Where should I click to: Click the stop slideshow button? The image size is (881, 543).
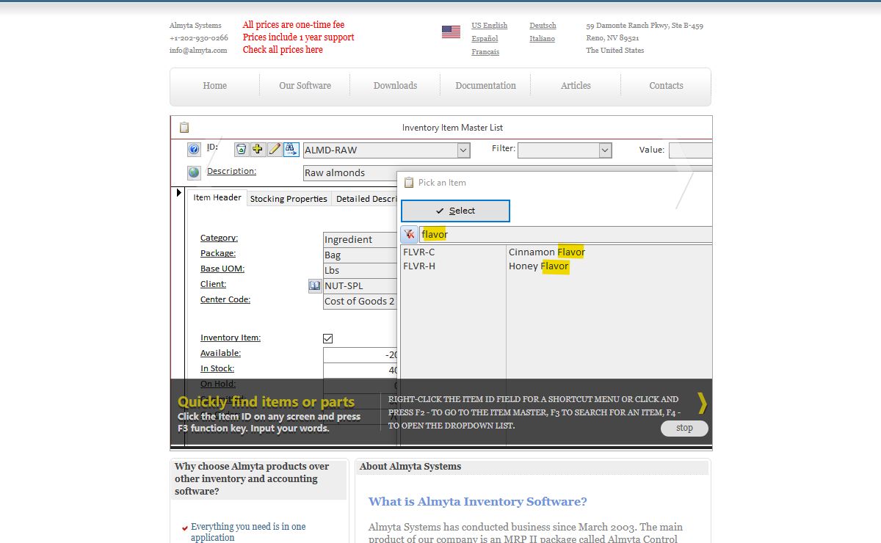pyautogui.click(x=684, y=428)
